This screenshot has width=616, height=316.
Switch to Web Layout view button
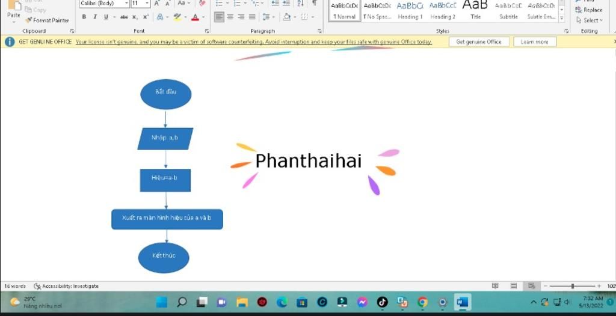pos(532,286)
